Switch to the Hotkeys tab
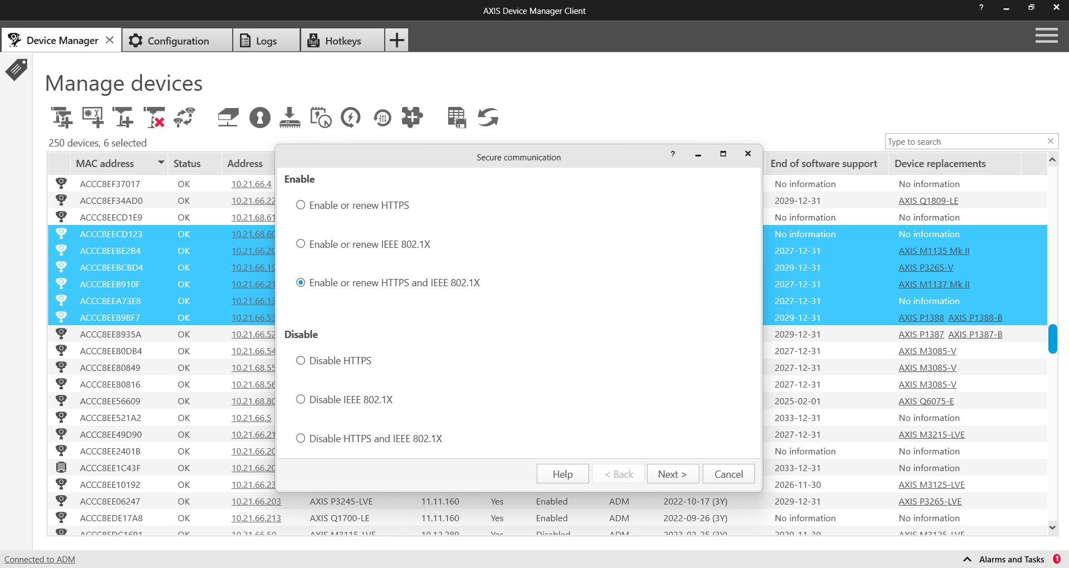 pos(342,41)
